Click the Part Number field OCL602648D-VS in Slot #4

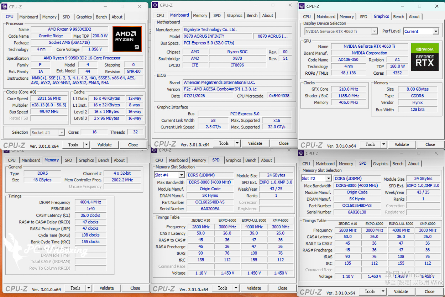pos(210,202)
